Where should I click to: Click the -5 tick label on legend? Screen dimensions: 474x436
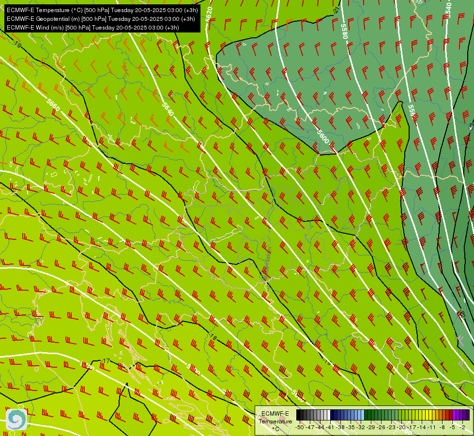point(452,427)
